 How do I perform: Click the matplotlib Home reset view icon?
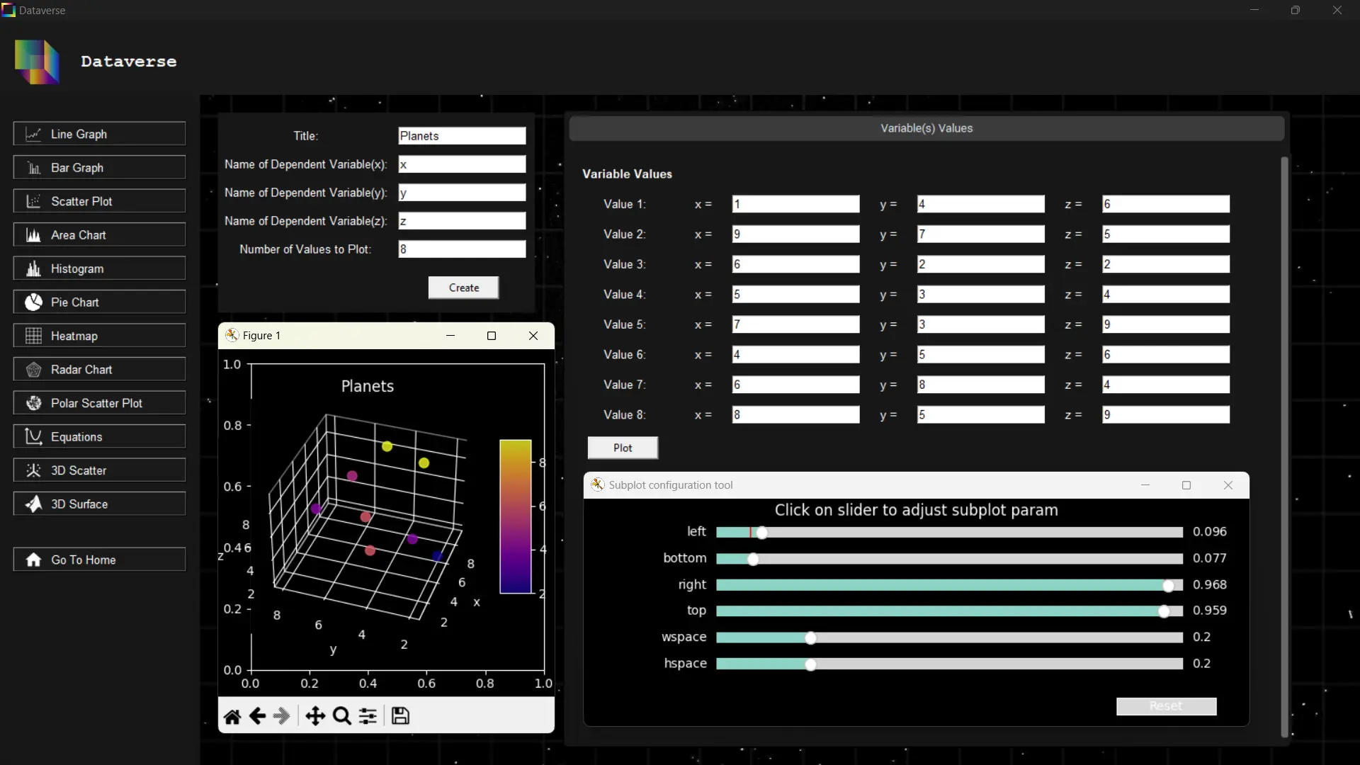tap(232, 716)
